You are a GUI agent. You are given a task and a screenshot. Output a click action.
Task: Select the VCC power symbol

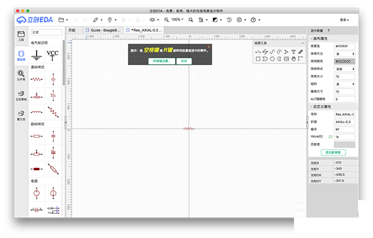click(x=53, y=55)
